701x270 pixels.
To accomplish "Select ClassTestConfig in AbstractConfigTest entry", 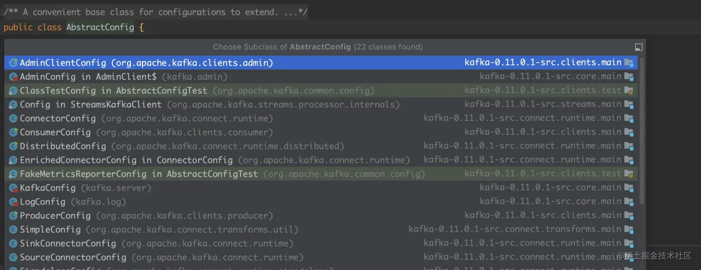I will coord(321,90).
